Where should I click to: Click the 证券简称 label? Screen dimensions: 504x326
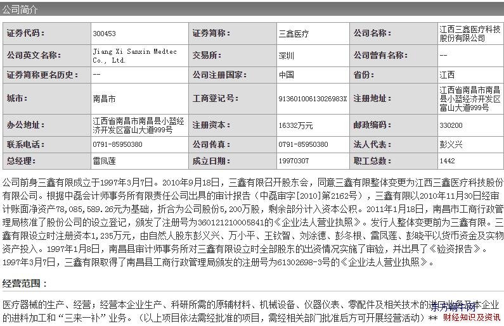(x=212, y=33)
